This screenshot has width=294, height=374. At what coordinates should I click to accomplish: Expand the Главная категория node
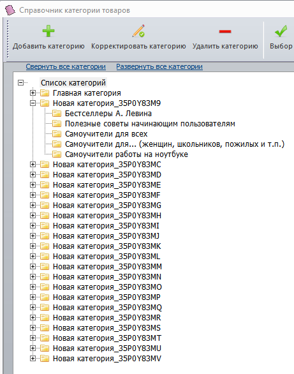(33, 93)
